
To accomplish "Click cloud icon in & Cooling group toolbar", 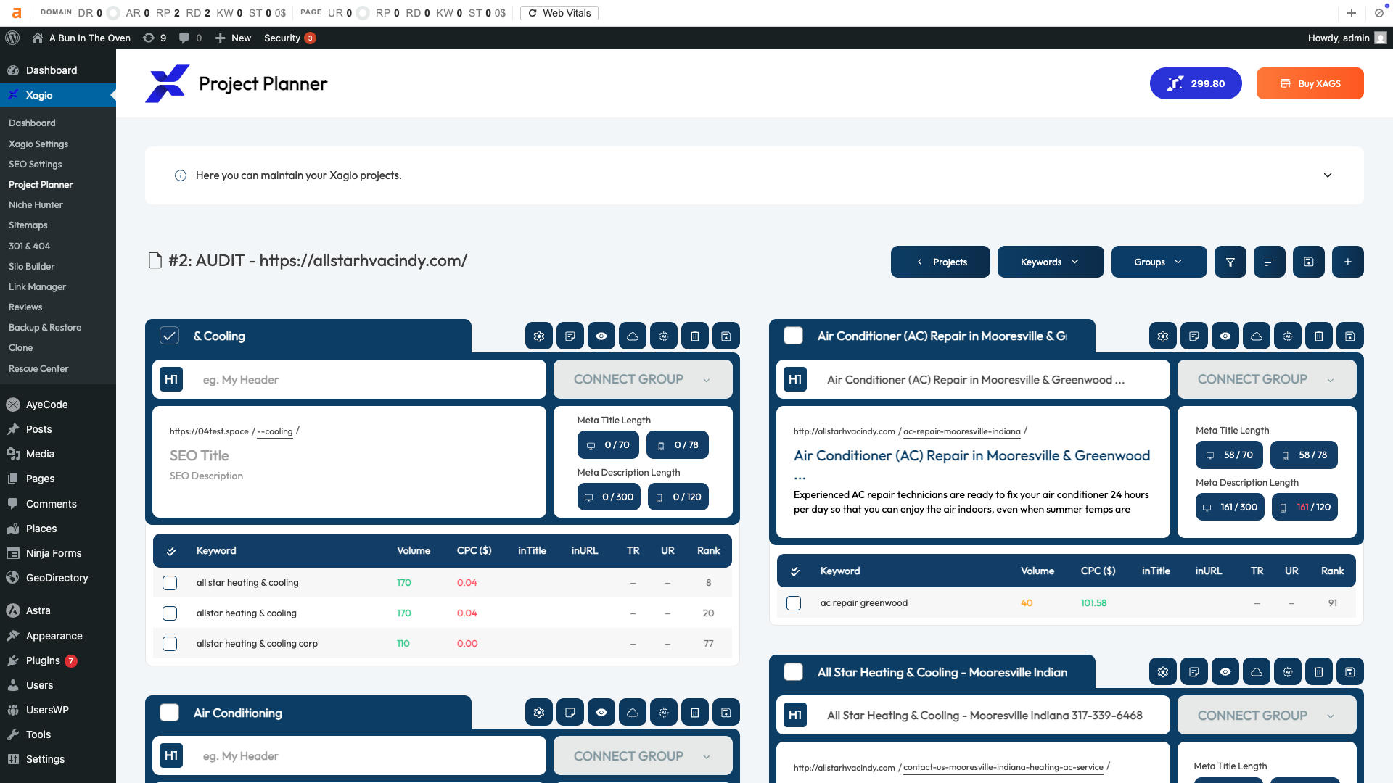I will 632,336.
